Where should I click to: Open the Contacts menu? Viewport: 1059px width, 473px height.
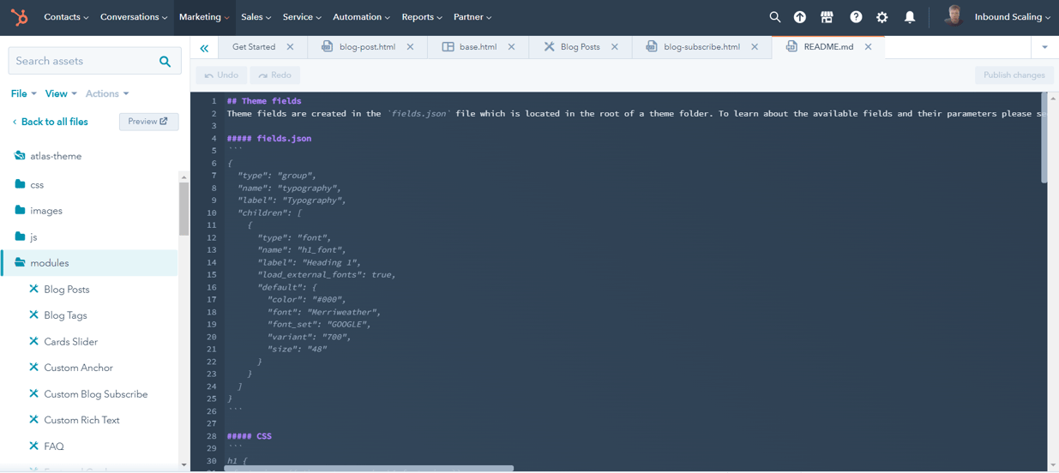[66, 17]
